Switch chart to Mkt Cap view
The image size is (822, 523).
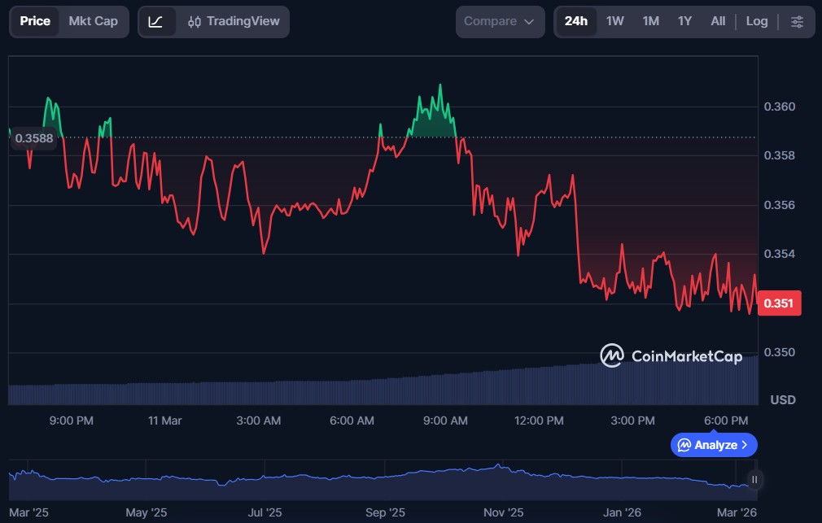(x=93, y=21)
